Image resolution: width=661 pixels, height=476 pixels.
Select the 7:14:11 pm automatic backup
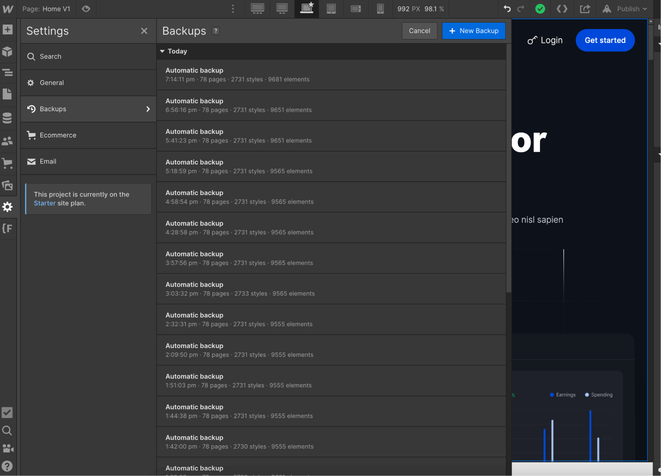click(331, 75)
